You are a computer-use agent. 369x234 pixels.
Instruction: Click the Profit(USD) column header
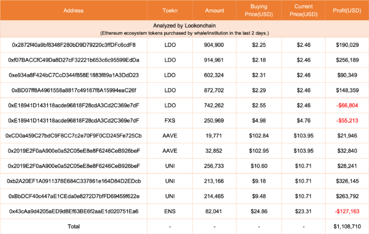tap(347, 11)
